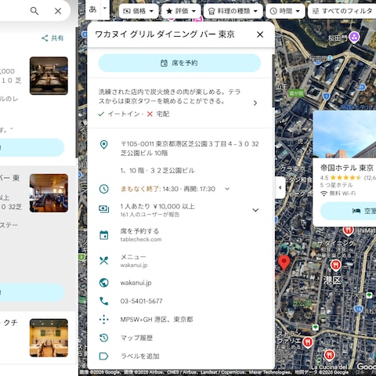376x376 pixels.
Task: Click the globe website icon
Action: (104, 283)
